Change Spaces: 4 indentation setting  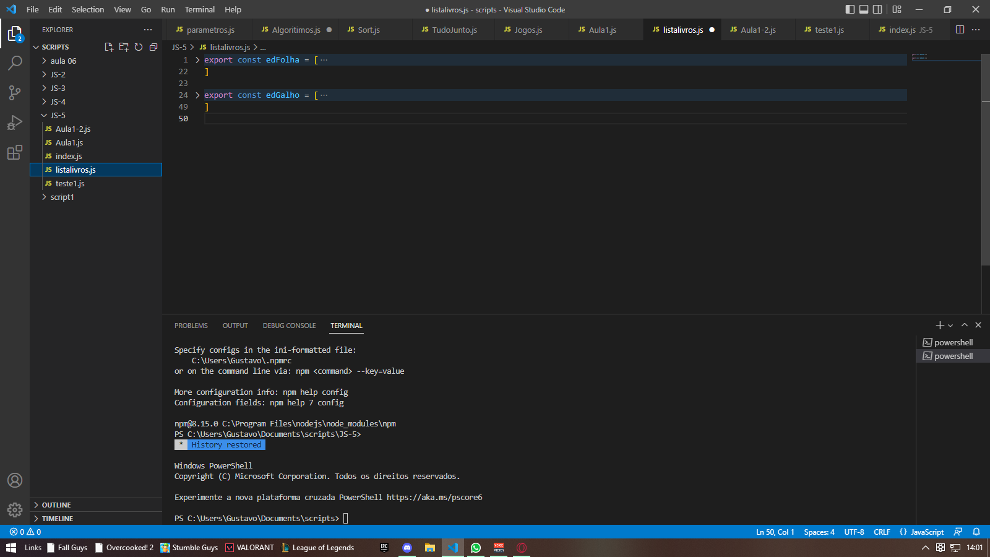819,532
